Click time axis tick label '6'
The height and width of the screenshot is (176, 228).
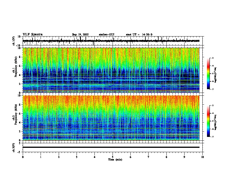131,157
